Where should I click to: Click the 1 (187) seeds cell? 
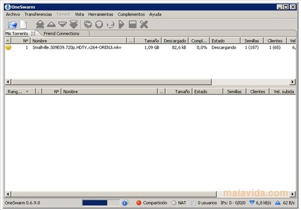pyautogui.click(x=252, y=48)
